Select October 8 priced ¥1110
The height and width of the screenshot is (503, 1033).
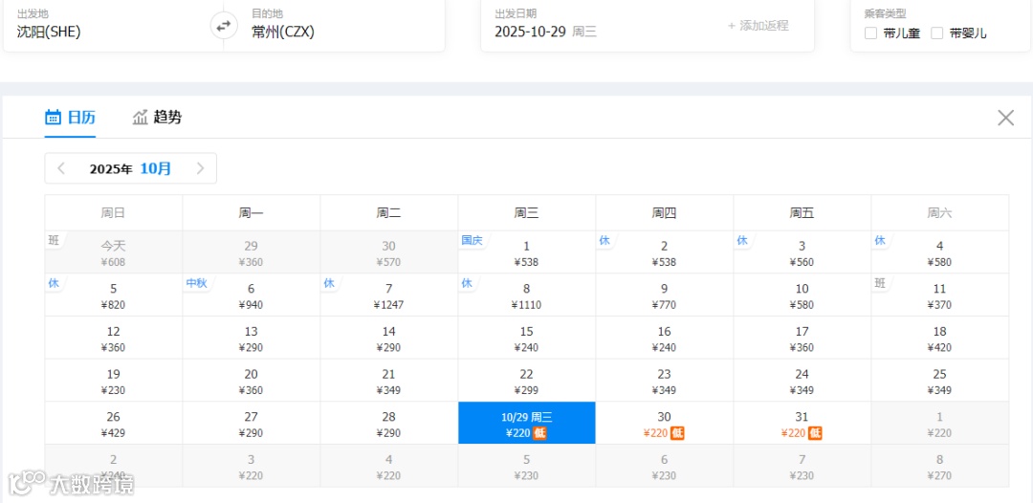pos(527,295)
